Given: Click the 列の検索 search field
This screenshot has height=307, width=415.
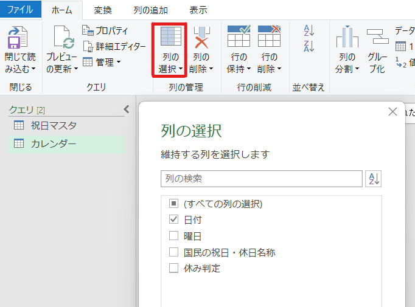Looking at the screenshot, I should [262, 179].
